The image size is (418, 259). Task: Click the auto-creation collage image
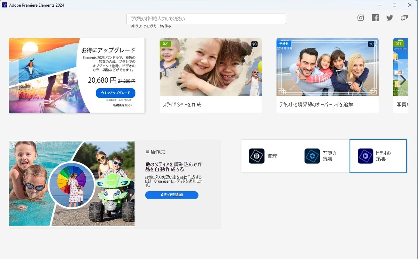pos(72,183)
